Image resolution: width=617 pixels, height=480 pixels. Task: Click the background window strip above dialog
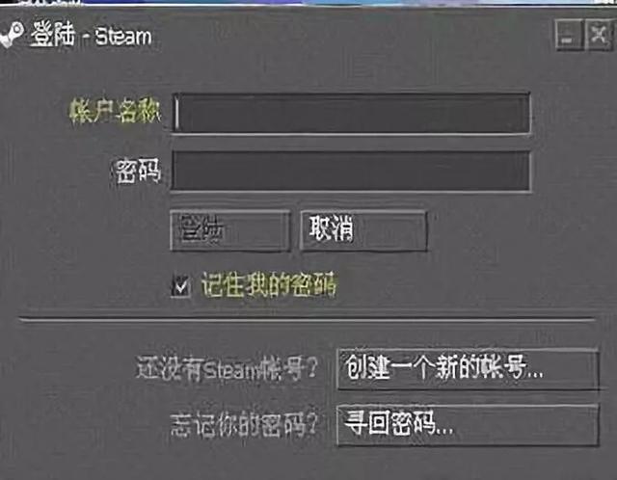click(x=308, y=2)
